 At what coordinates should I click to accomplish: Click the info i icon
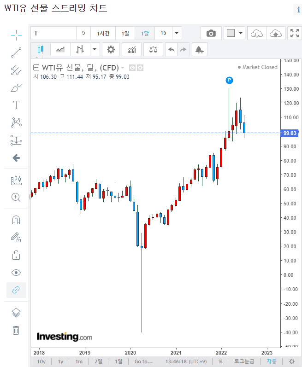click(x=298, y=10)
